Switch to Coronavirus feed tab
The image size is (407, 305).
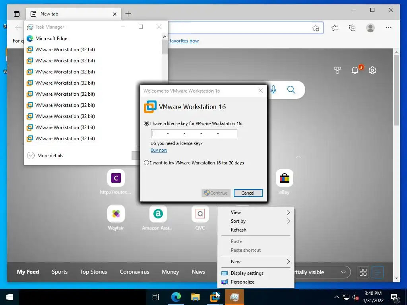pos(134,272)
